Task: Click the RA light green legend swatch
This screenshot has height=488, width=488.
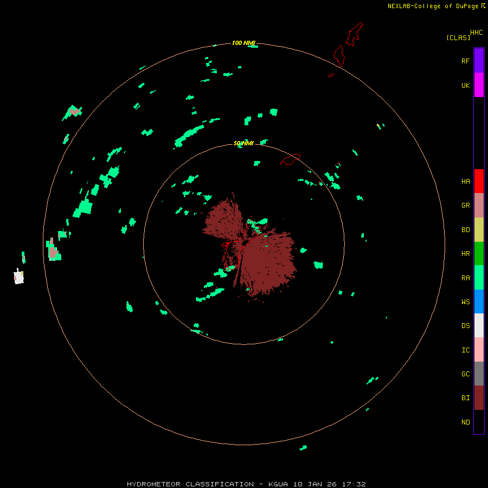Action: pyautogui.click(x=479, y=278)
